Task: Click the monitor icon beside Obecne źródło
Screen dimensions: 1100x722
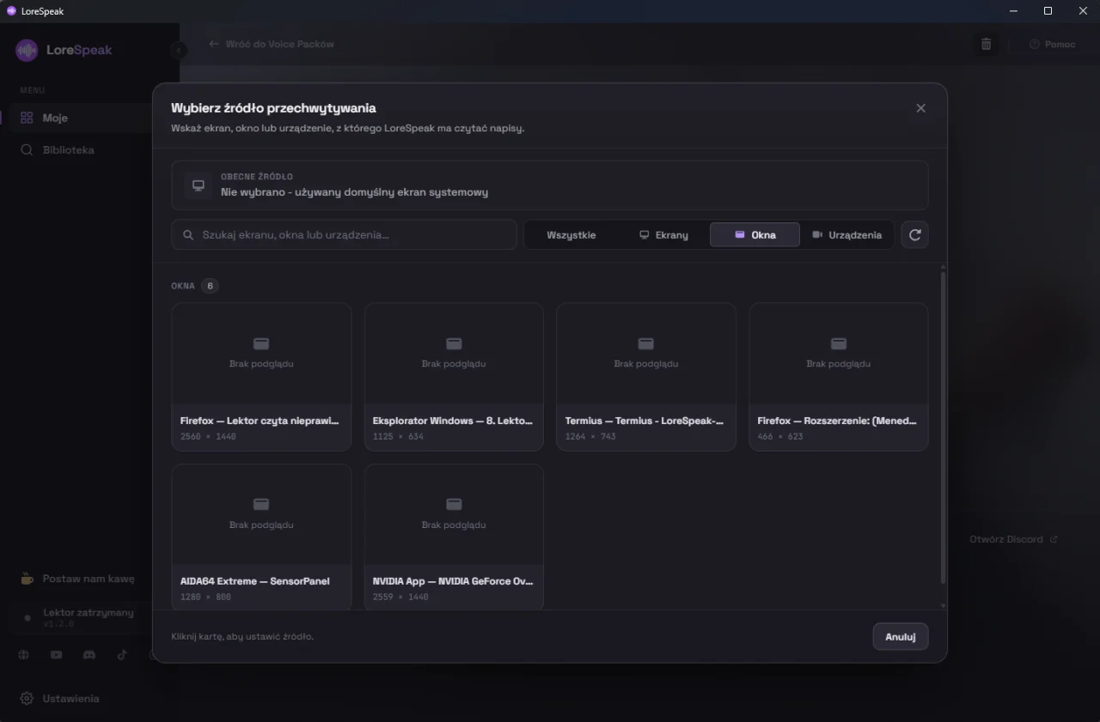Action: pyautogui.click(x=199, y=185)
